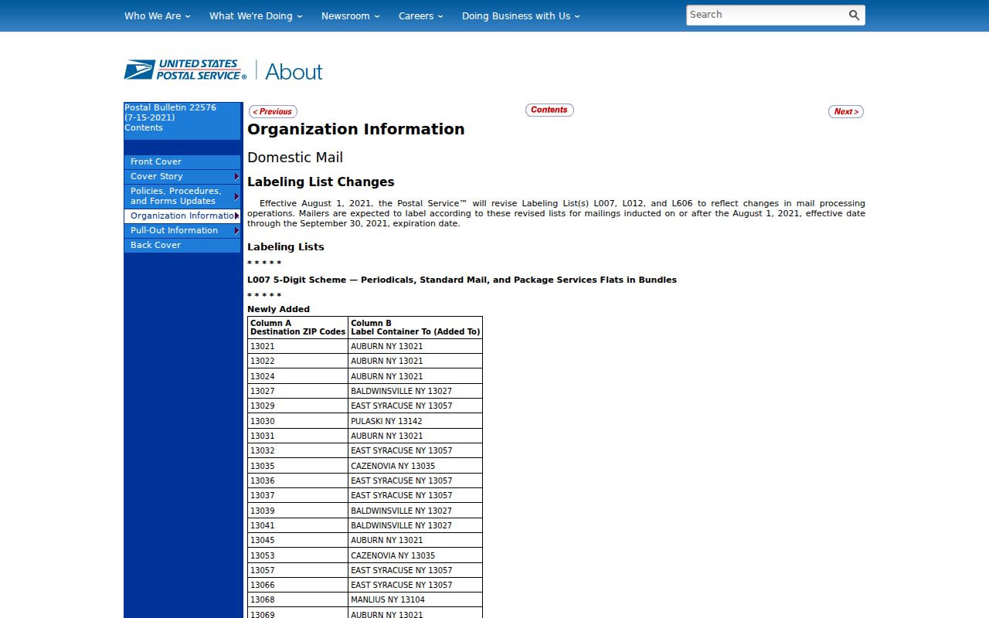Click the Newly Added table caption
This screenshot has height=618, width=989.
pos(278,309)
